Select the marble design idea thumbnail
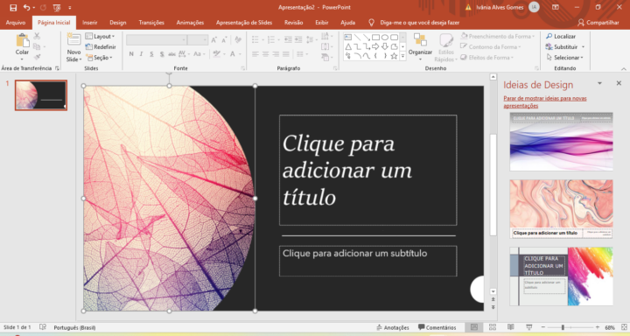The image size is (630, 336). point(561,209)
